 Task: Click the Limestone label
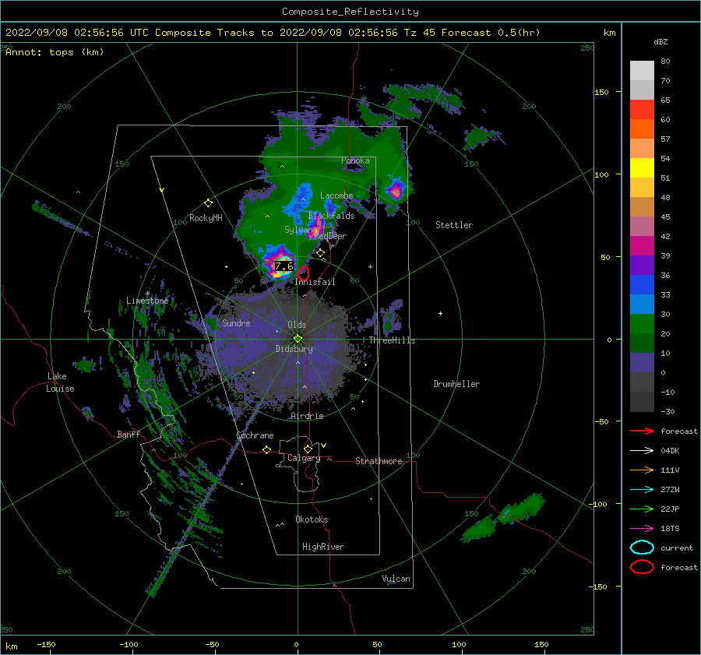[147, 301]
